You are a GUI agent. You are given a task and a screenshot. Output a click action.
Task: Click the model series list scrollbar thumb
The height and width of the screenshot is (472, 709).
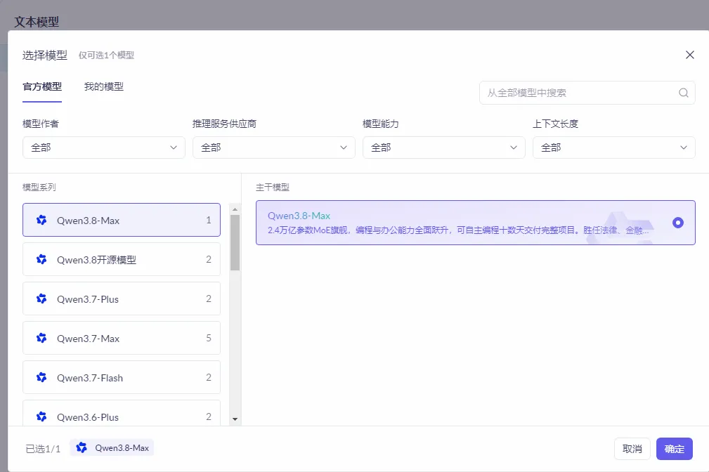(x=235, y=242)
